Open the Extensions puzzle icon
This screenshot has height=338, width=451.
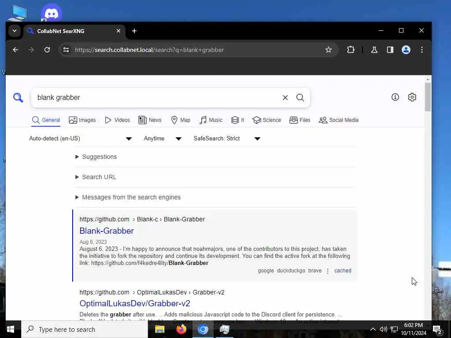click(x=351, y=50)
